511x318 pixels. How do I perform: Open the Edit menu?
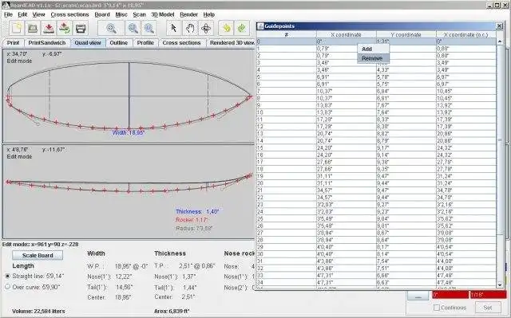(x=22, y=14)
